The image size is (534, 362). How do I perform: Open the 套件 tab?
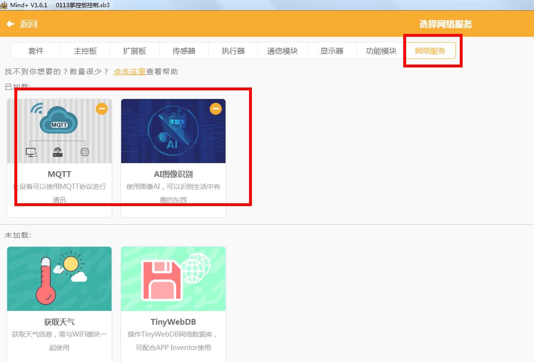coord(36,51)
